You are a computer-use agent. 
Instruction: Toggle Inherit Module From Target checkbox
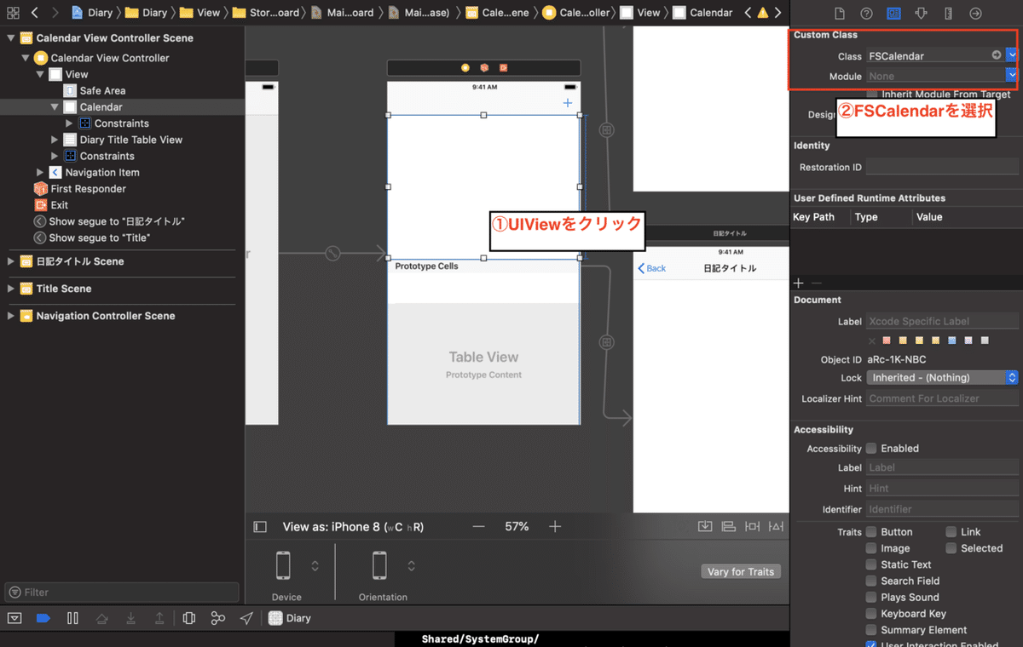(871, 94)
